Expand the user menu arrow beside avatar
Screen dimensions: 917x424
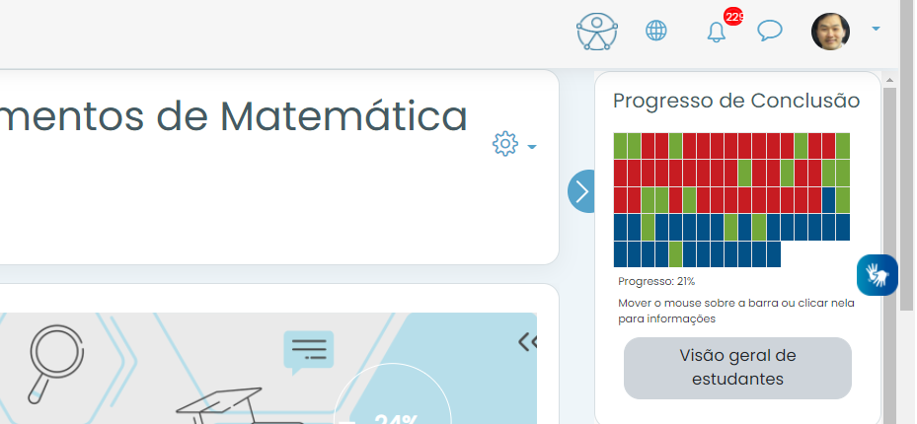[876, 28]
